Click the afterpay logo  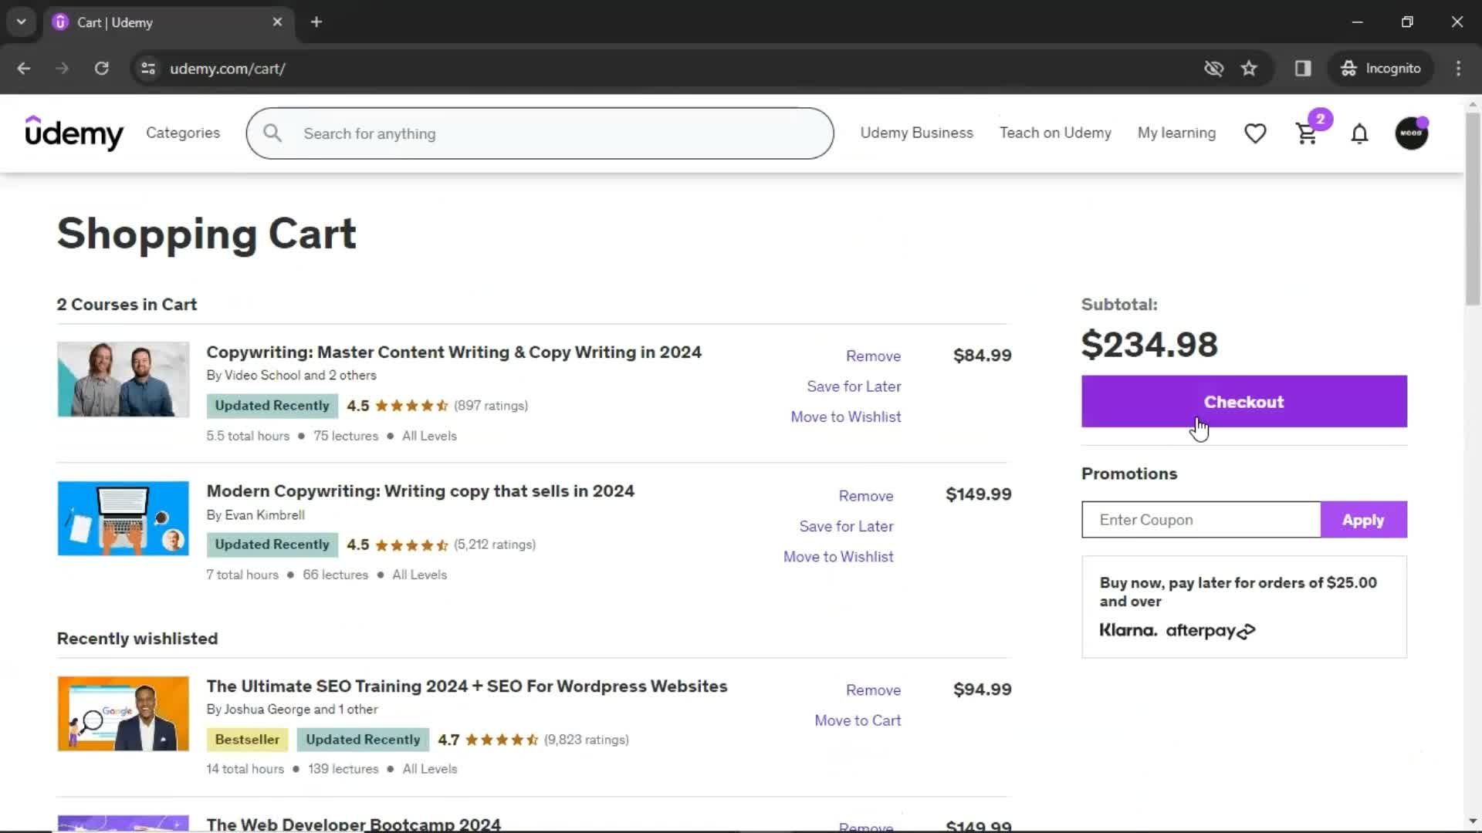(1210, 631)
